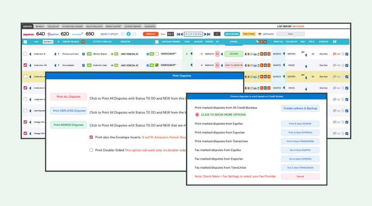
Task: Check the Late Payment row checkbox
Action: click(x=25, y=110)
